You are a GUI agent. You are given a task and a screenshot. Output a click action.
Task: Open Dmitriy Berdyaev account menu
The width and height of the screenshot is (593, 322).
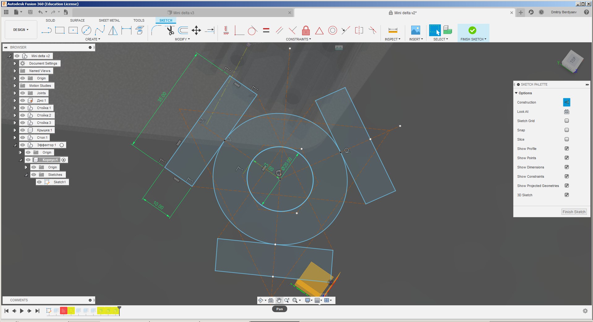564,12
